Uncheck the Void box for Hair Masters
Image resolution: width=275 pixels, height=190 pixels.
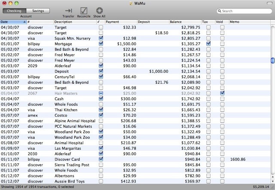222,93
